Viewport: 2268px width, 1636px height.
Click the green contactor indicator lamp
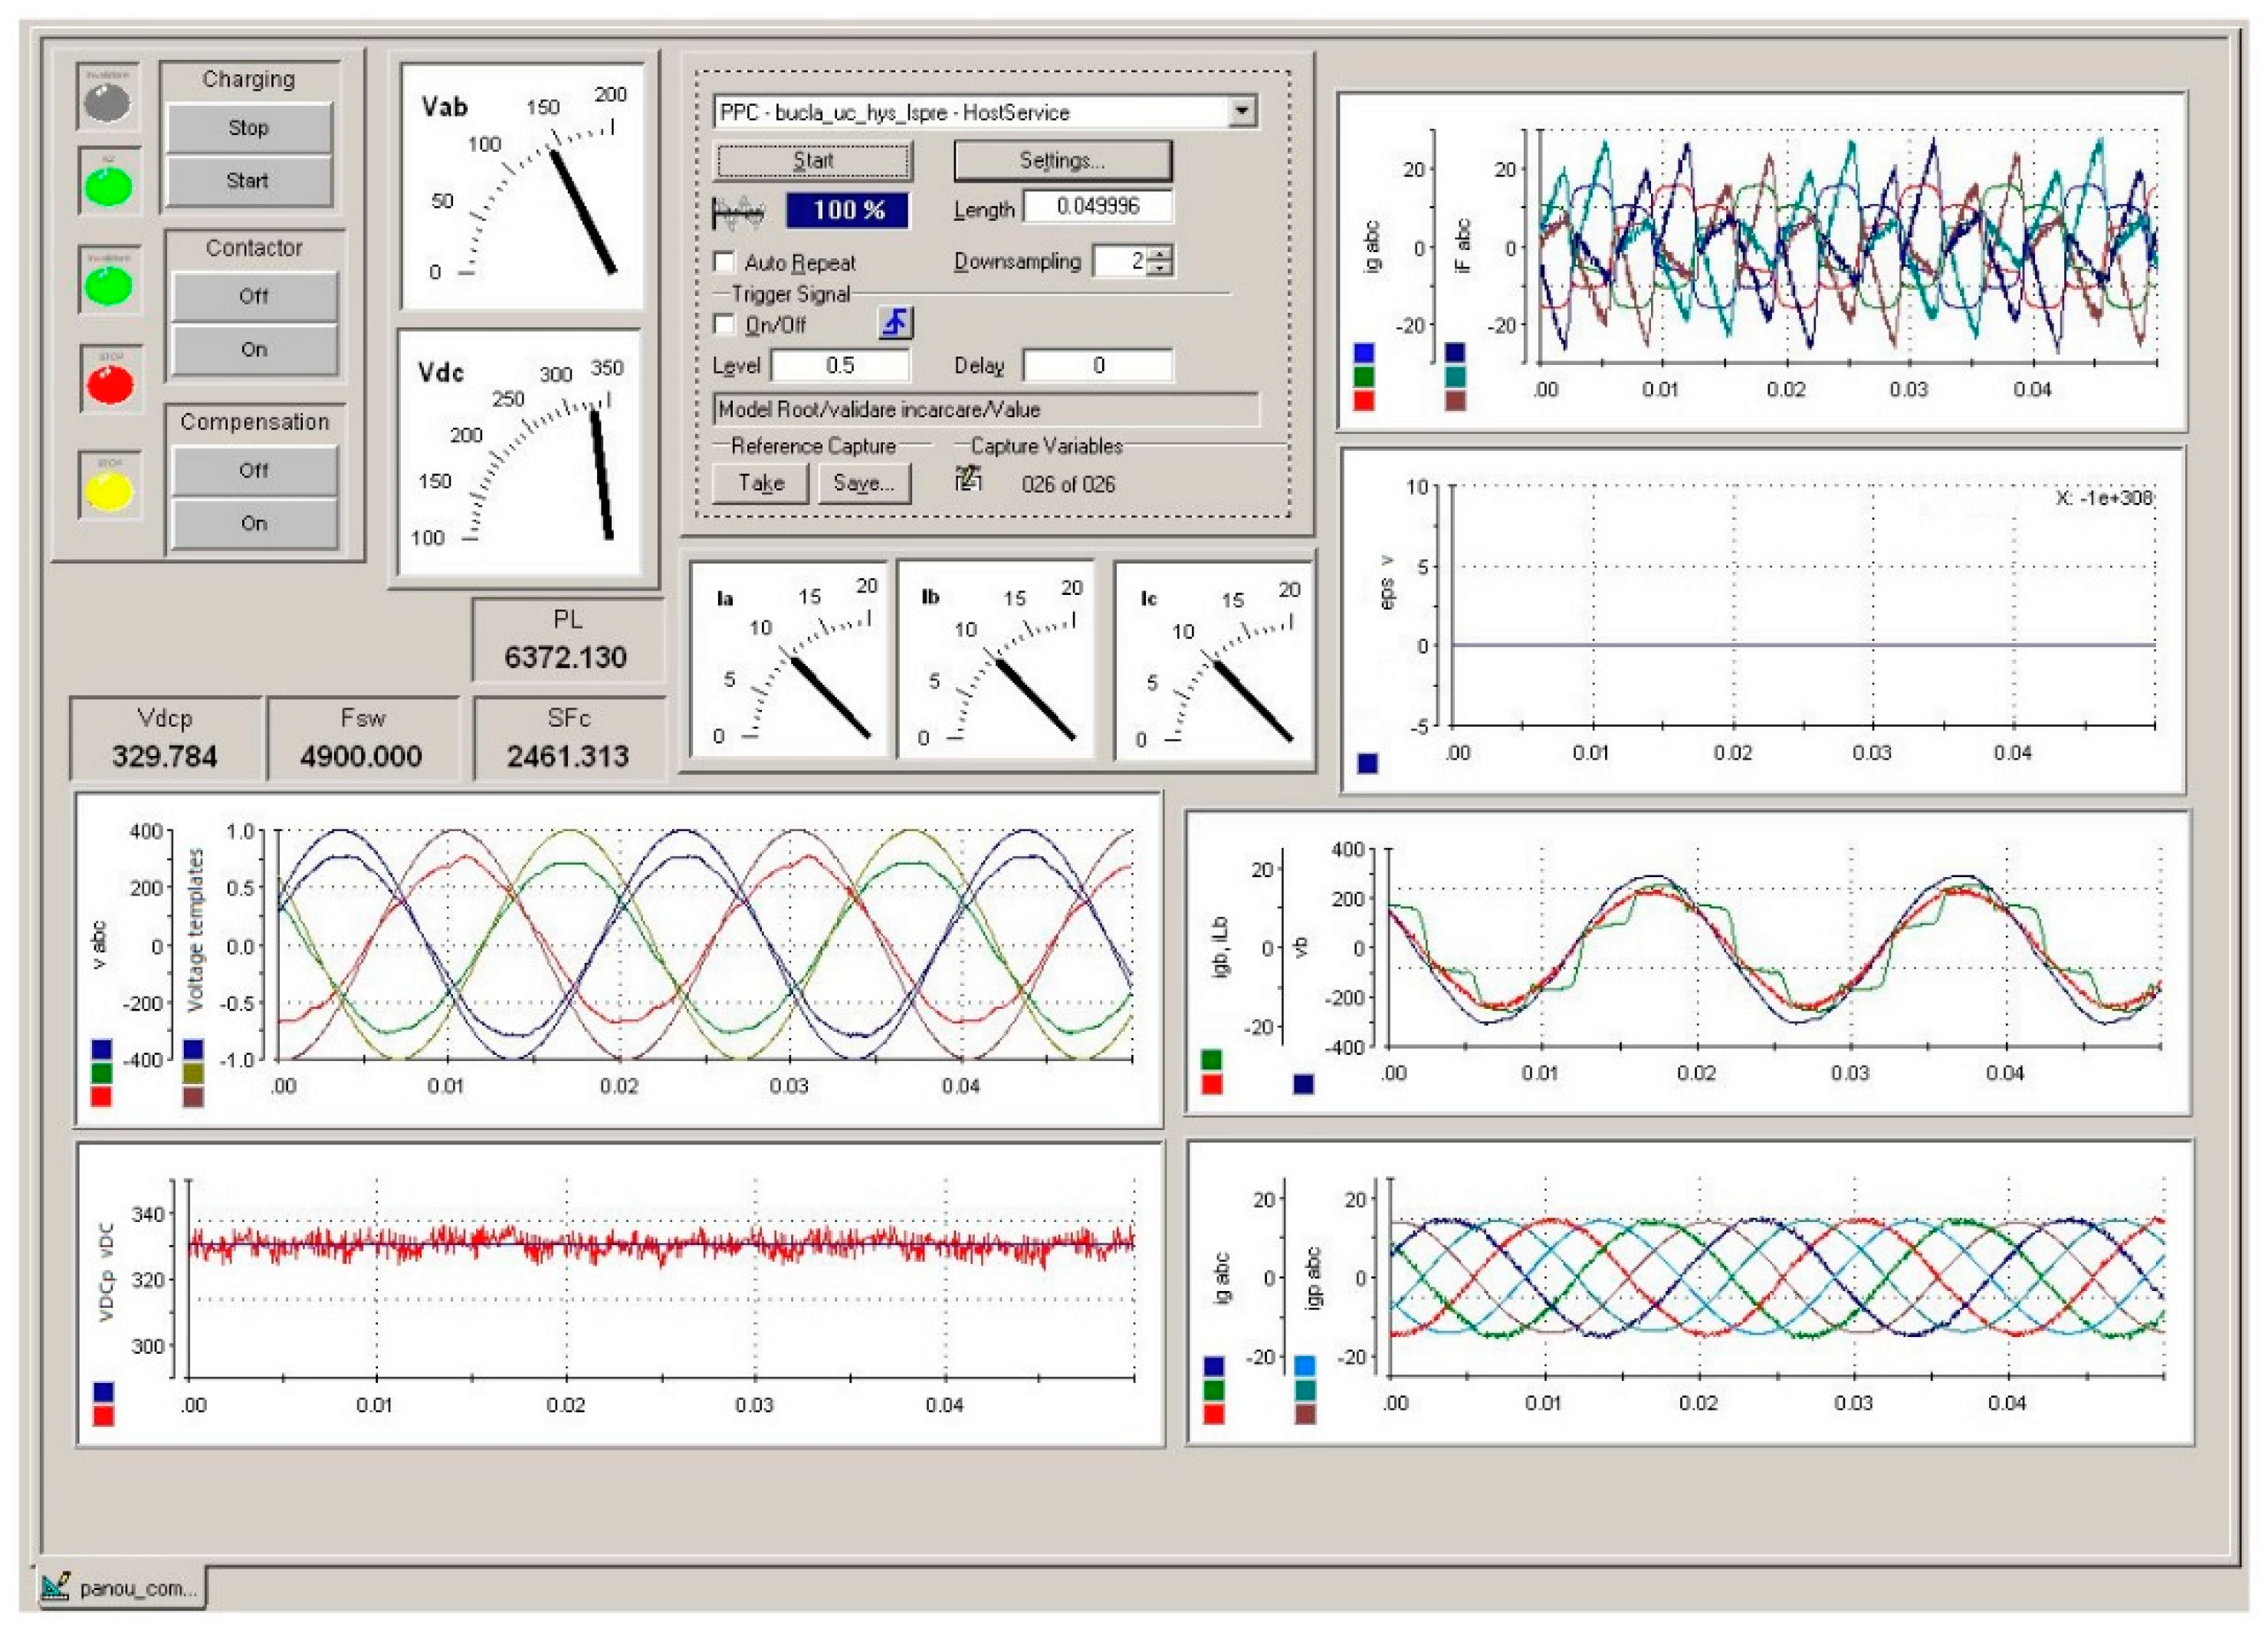click(x=110, y=287)
